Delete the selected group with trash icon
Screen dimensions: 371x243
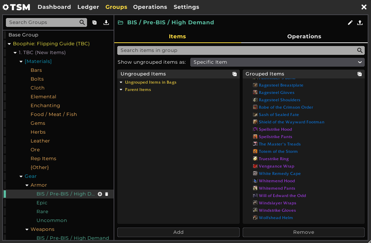pyautogui.click(x=107, y=194)
